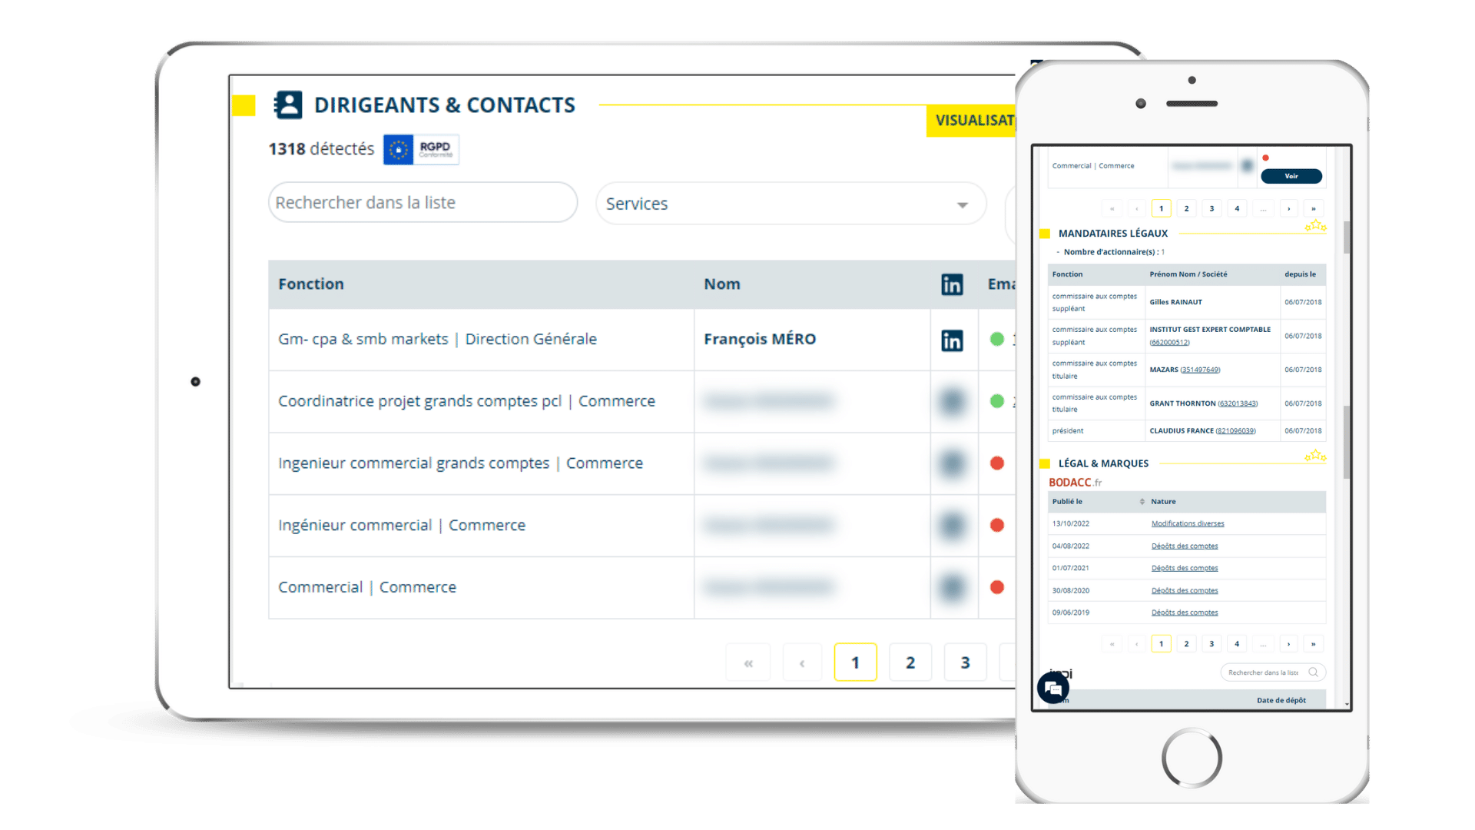The width and height of the screenshot is (1475, 830).
Task: Click the red status dot for Ingénieur commercial
Action: 997,524
